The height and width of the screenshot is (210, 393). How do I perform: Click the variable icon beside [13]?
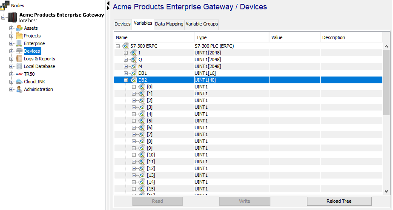pyautogui.click(x=142, y=175)
